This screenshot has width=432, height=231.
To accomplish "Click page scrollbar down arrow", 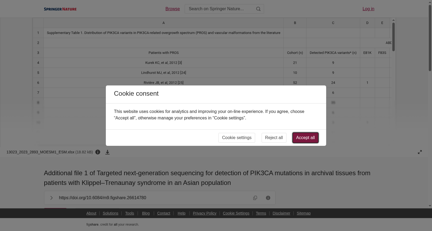I will (x=430, y=206).
